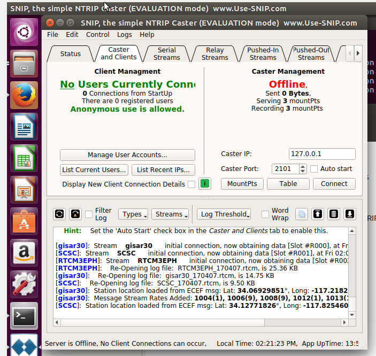Viewport: 376px width, 356px height.
Task: Open the Log Threshold dropdown
Action: [224, 214]
